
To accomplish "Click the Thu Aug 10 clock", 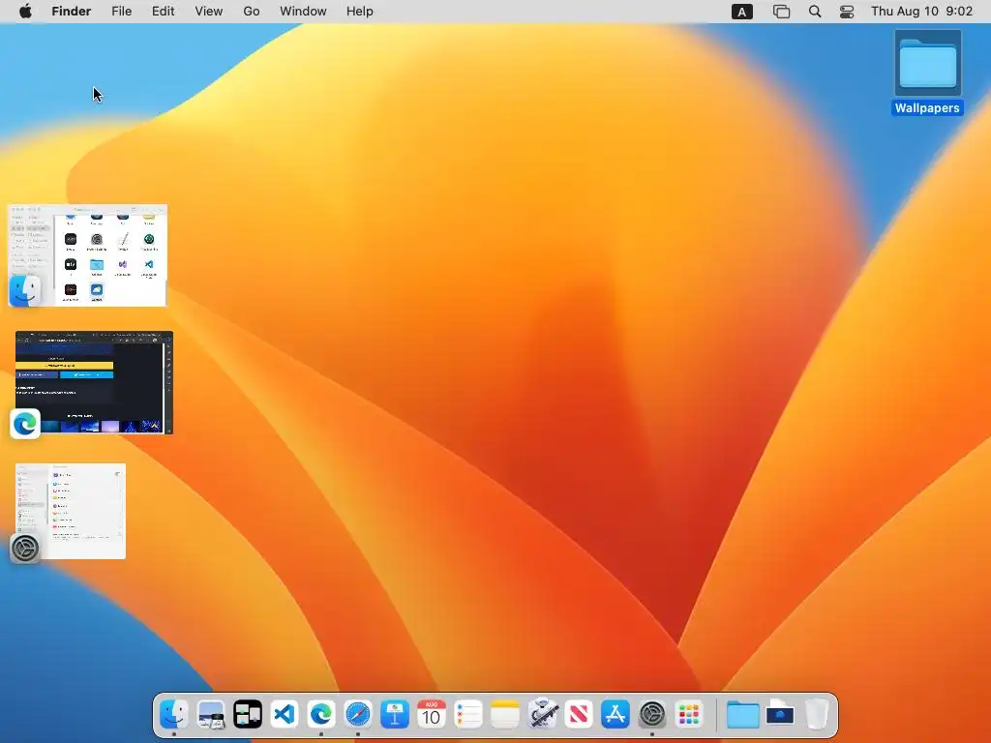I will click(921, 12).
